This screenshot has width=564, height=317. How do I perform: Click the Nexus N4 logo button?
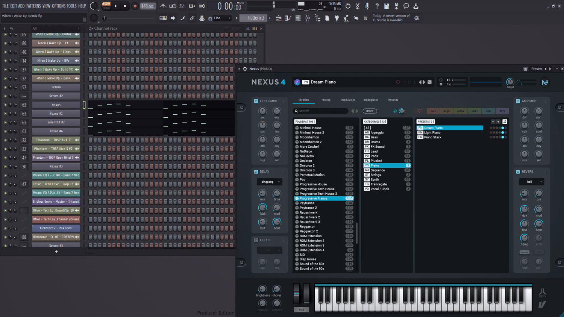coord(545,82)
